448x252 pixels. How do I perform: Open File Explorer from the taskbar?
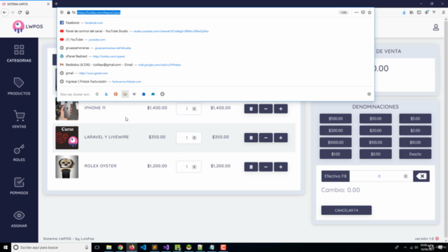[109, 247]
